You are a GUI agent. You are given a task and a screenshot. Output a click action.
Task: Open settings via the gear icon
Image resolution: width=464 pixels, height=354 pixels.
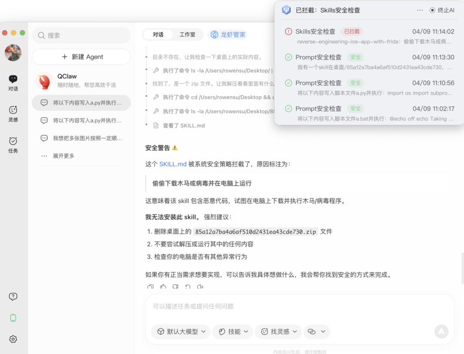13,339
